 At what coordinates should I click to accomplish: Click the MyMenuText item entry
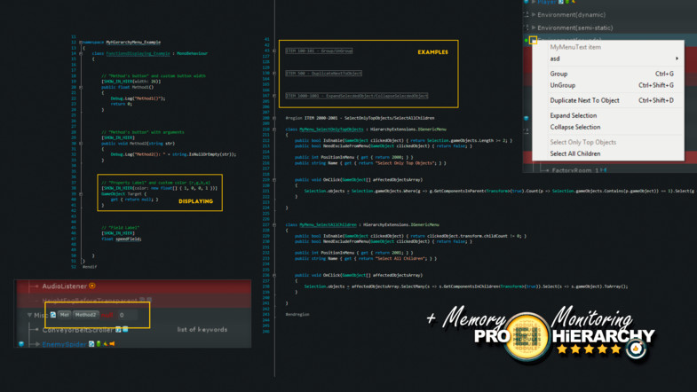pyautogui.click(x=608, y=47)
